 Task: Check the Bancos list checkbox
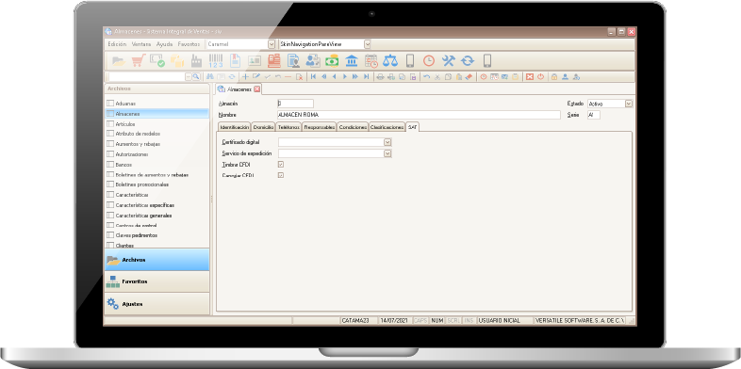[x=110, y=165]
